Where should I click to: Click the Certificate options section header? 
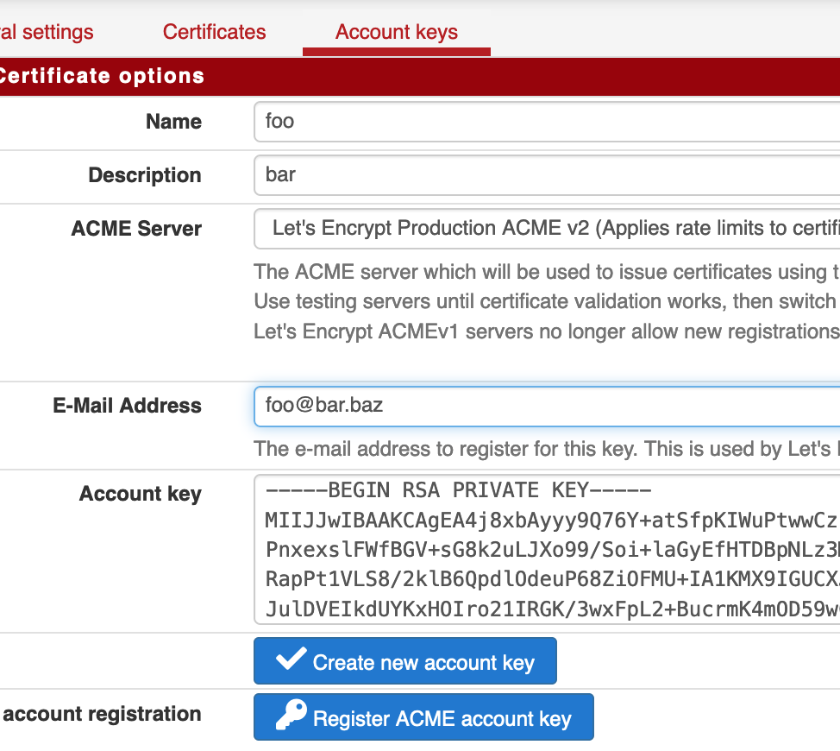pos(102,76)
